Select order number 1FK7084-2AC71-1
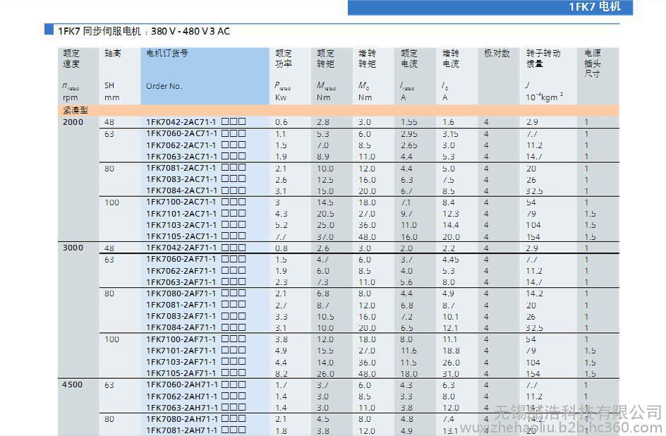The width and height of the screenshot is (666, 436). click(x=181, y=191)
